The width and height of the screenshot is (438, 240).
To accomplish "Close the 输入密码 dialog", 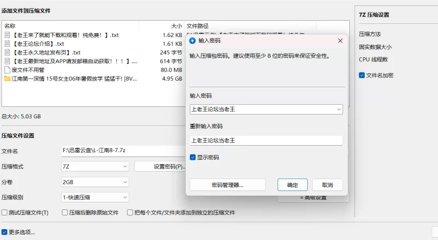I will (x=340, y=41).
